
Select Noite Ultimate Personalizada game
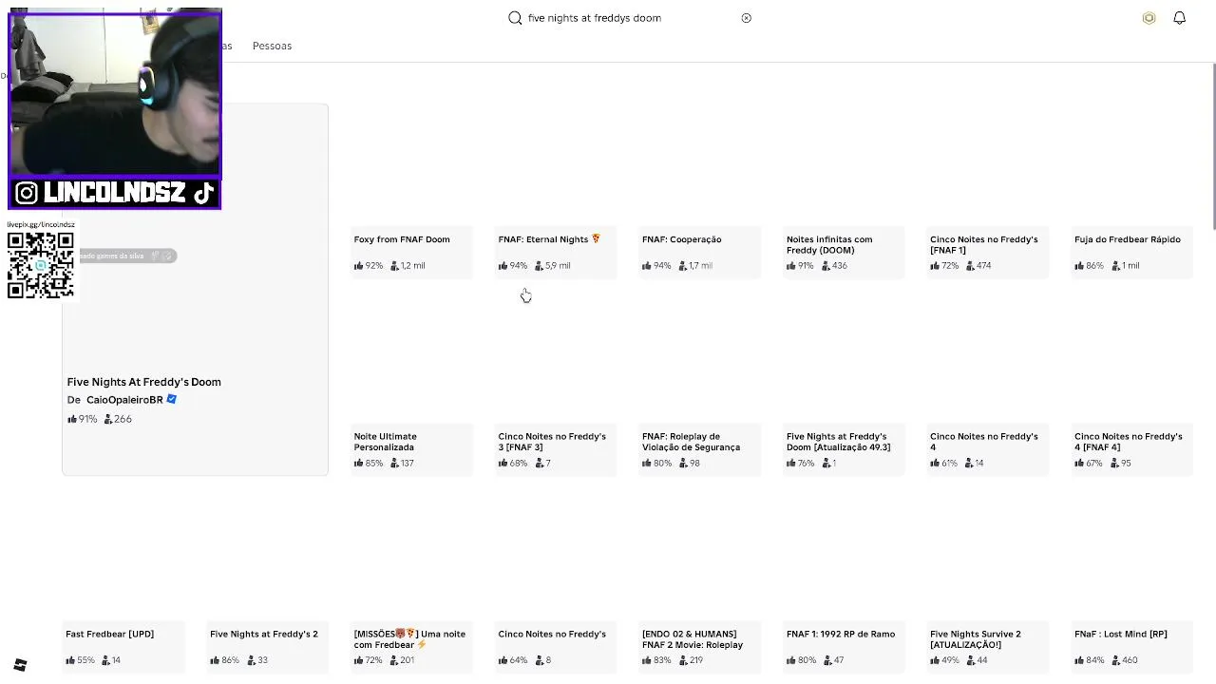[385, 442]
